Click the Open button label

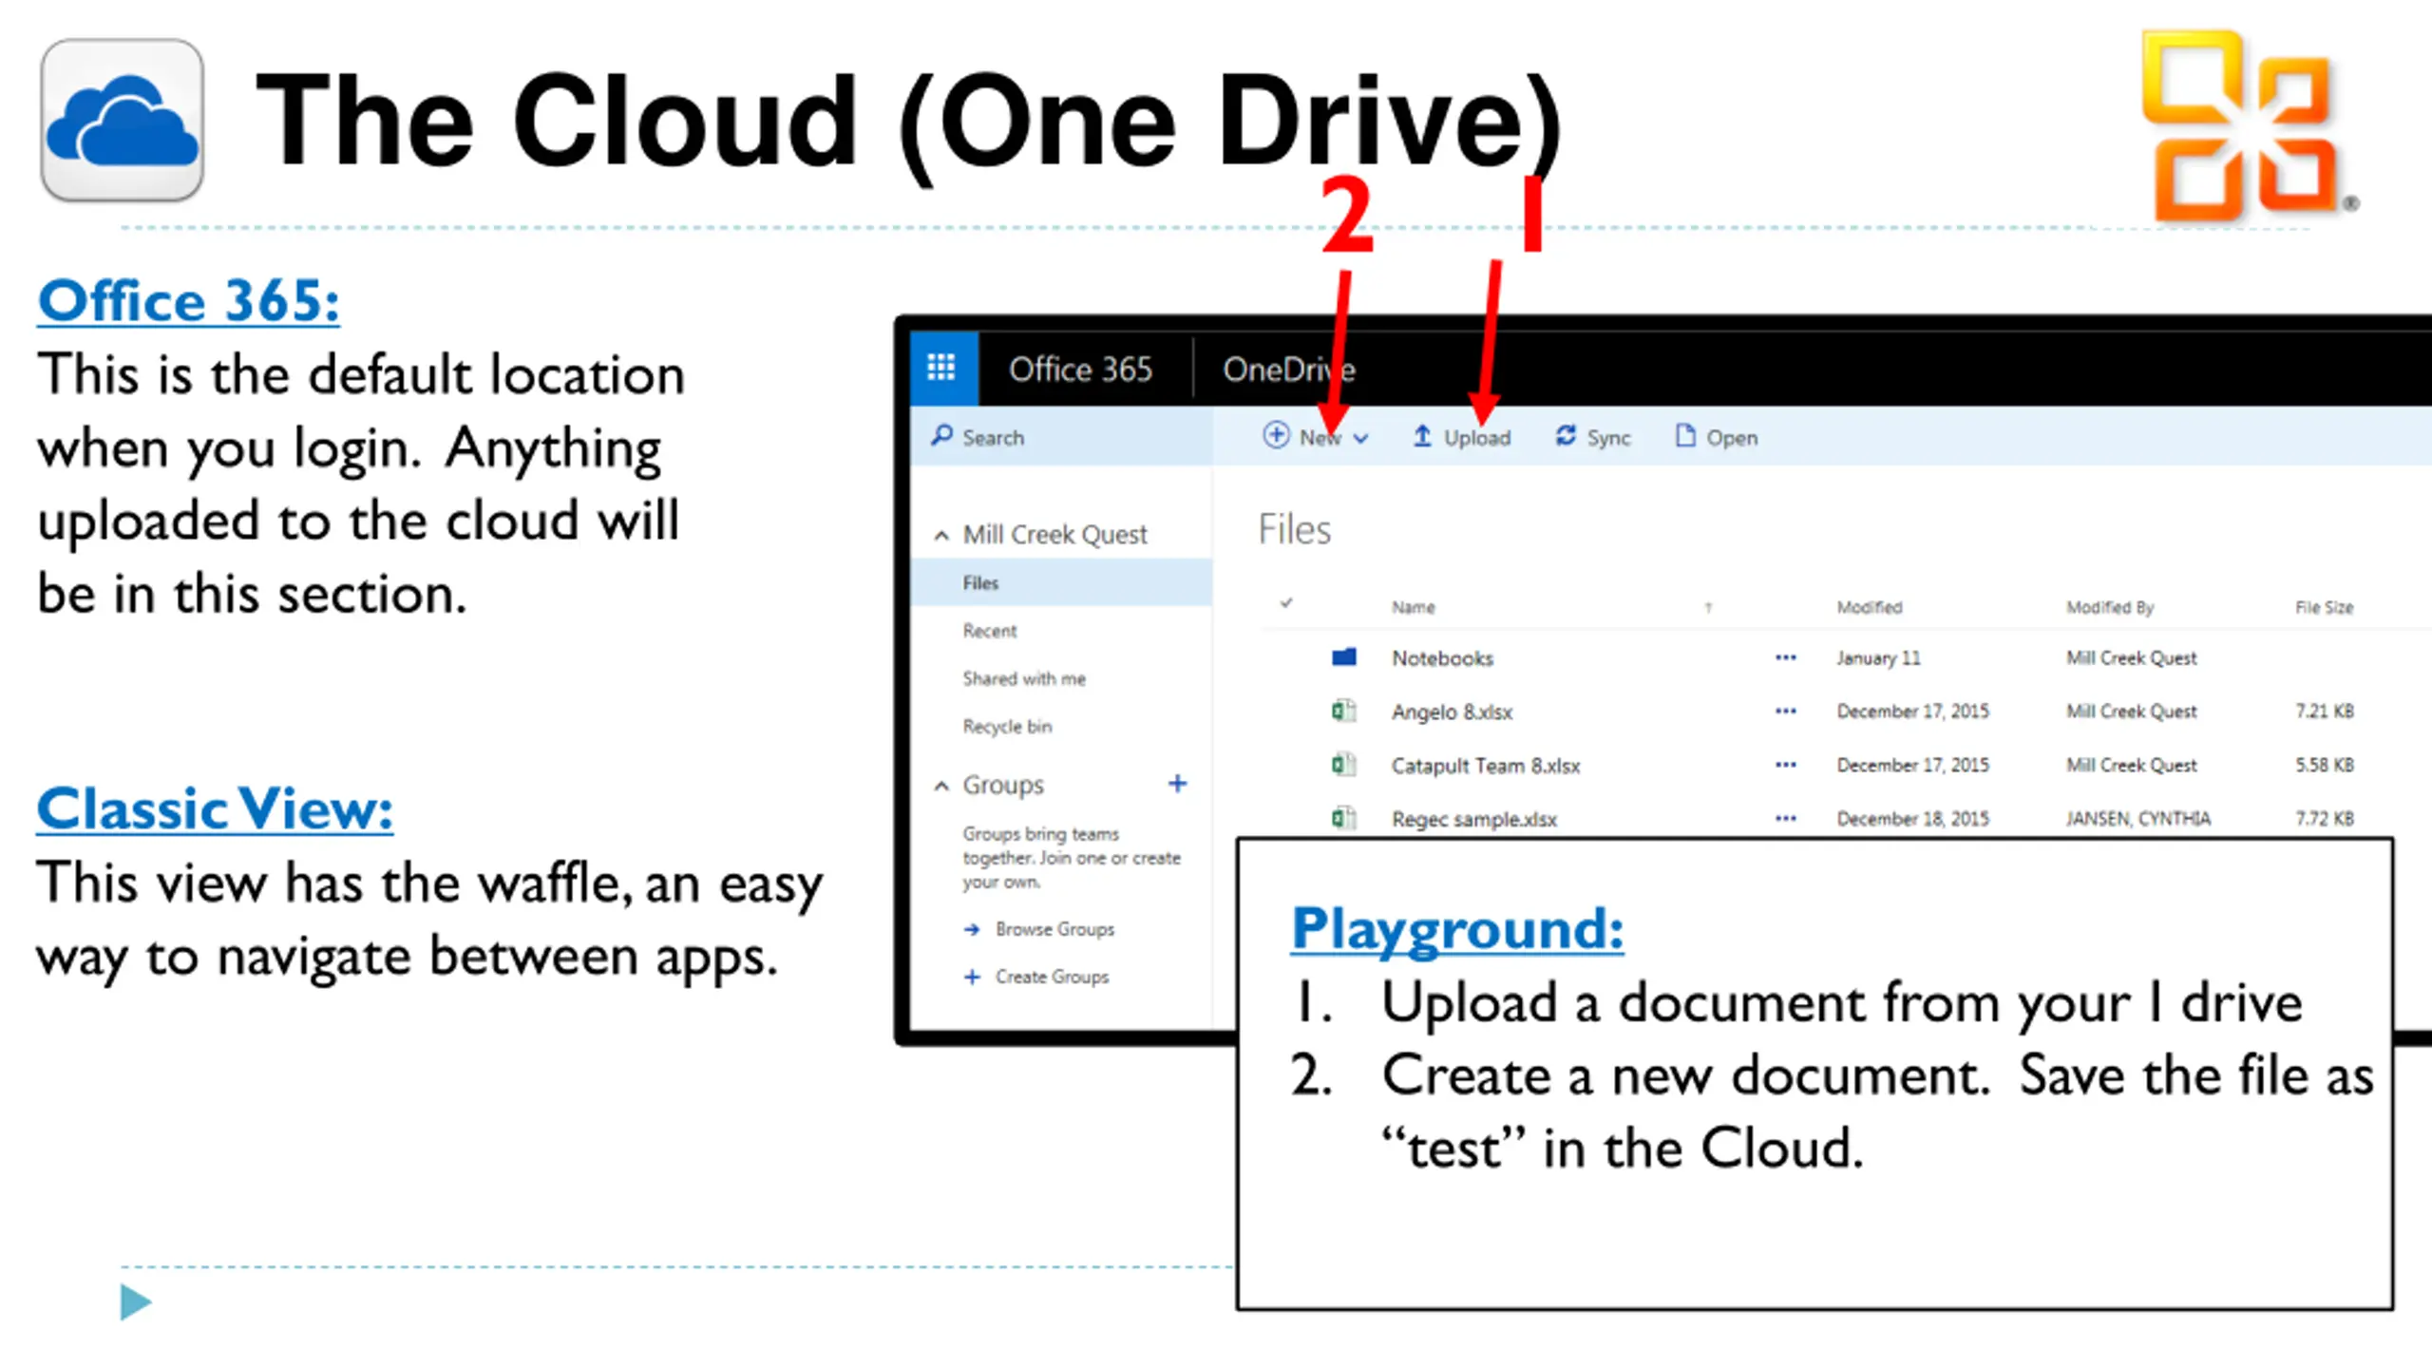click(1732, 438)
